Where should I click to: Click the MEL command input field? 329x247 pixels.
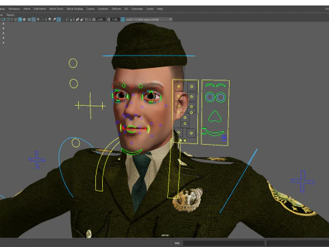point(223,243)
